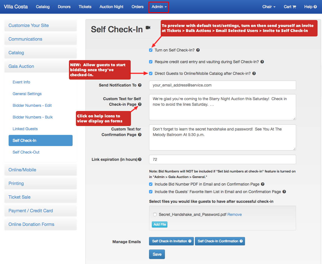Click help icon for Custom Text for Confirmation Page
Viewport: 322px width, 264px height.
point(140,135)
